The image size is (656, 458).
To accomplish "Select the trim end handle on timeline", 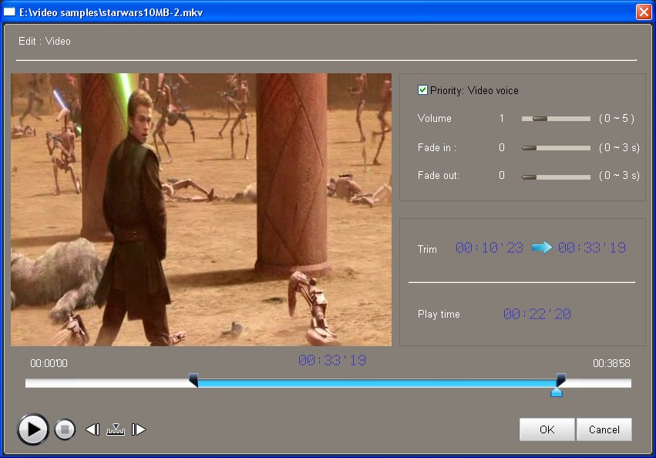I will (561, 380).
